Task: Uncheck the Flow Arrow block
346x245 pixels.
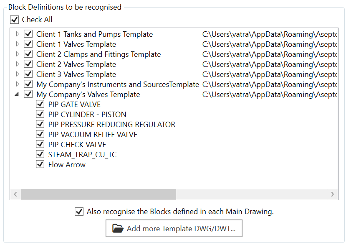Action: 40,165
